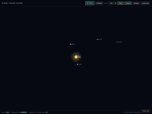The width and height of the screenshot is (152, 114).
Task: Click the Neptune label
Action: 120,42
